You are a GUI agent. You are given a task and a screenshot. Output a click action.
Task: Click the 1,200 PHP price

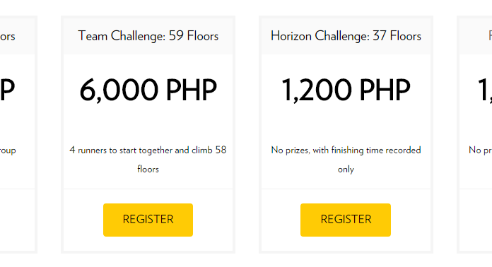346,90
